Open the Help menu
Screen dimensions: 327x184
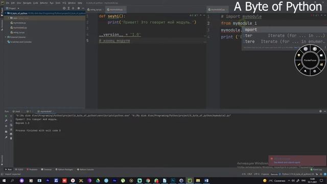[80, 3]
